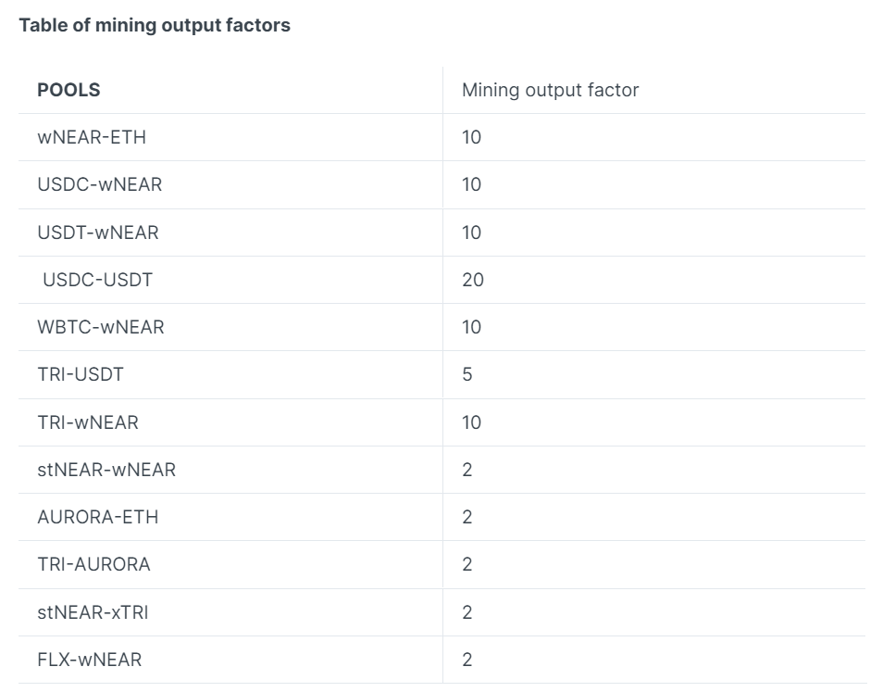Click the FLX-wNEAR pool name
The image size is (883, 692).
tap(90, 661)
